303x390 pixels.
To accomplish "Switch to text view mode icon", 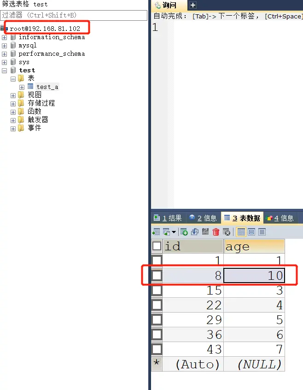I will [262, 232].
